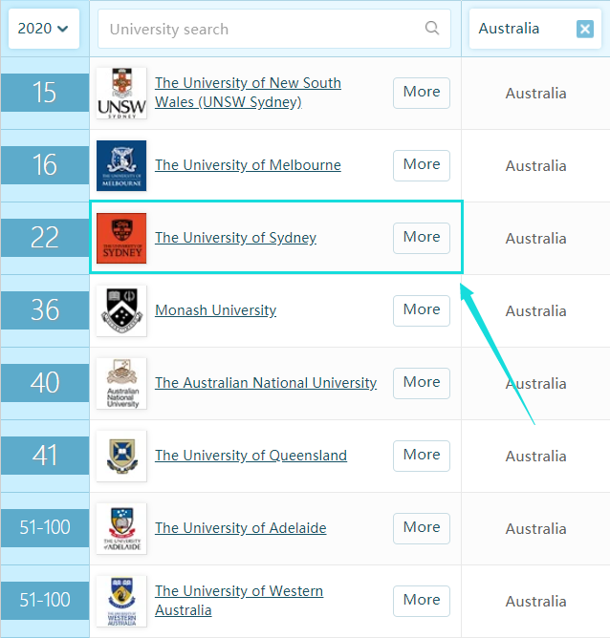Focus the University search field
The image size is (610, 638).
(x=274, y=29)
